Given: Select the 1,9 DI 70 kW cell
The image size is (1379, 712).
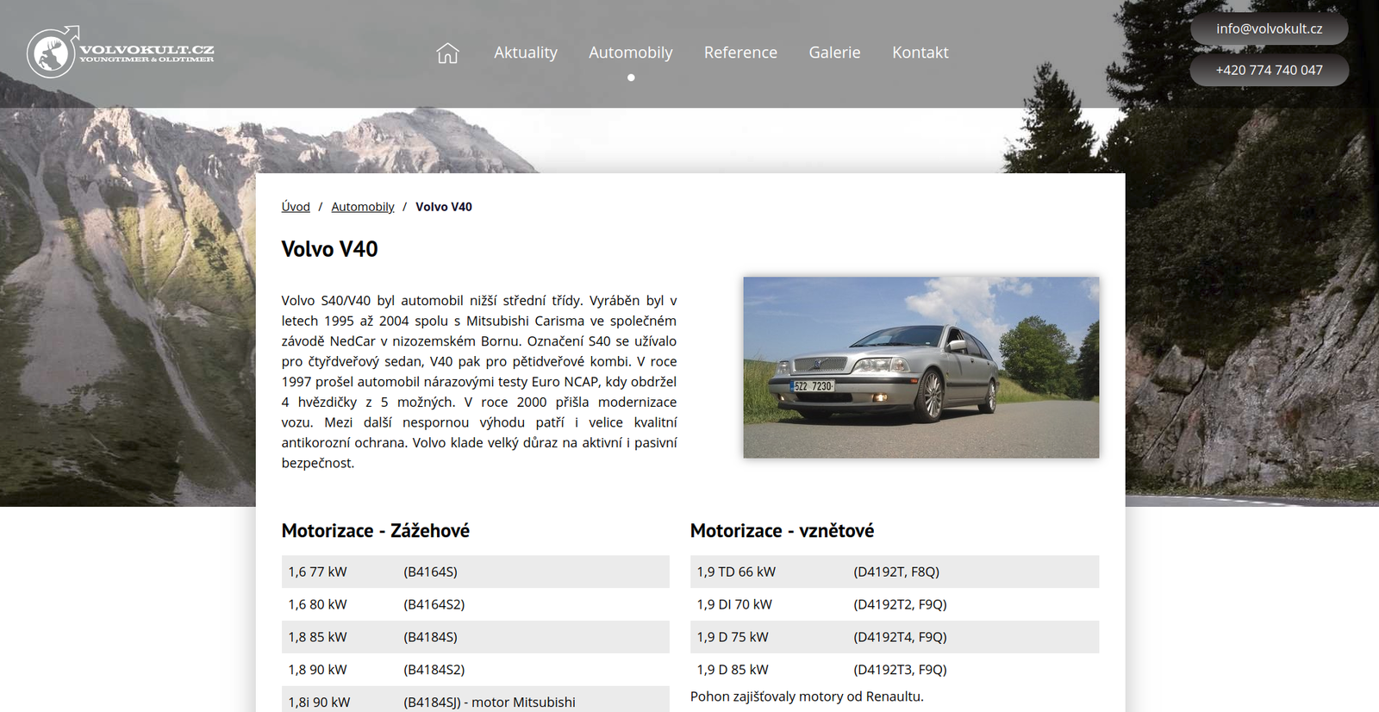Looking at the screenshot, I should [769, 604].
